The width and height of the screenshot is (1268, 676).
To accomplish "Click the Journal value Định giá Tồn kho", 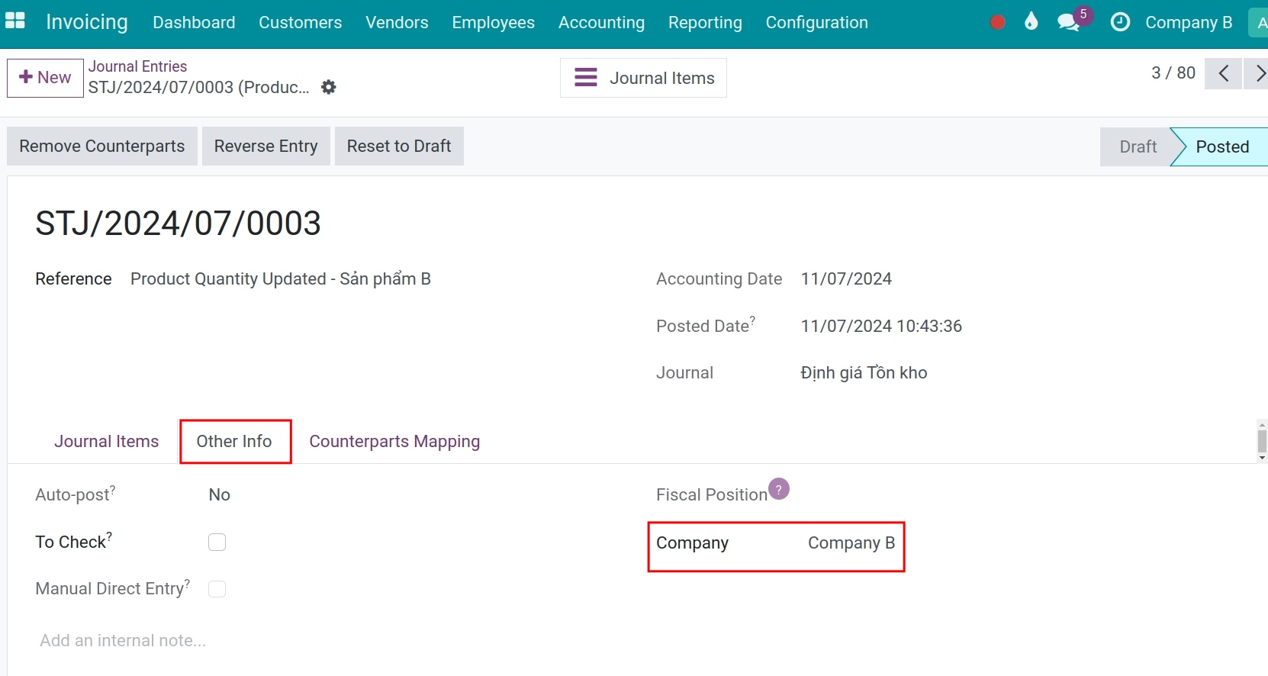I will click(x=864, y=372).
